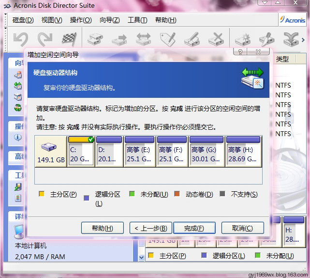Click yellow 主分区(P) swatch in main window

(151, 255)
